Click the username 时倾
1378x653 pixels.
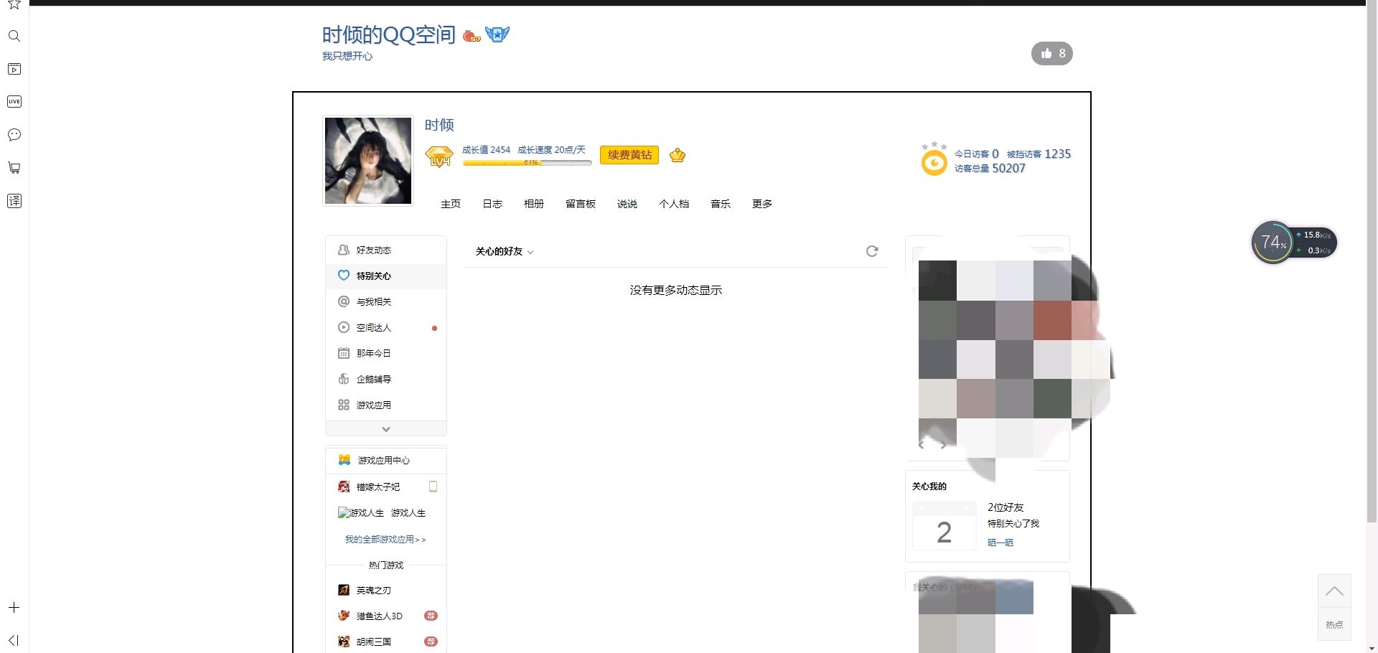click(439, 125)
